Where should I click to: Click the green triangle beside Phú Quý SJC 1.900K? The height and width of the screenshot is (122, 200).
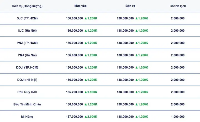(x=86, y=92)
